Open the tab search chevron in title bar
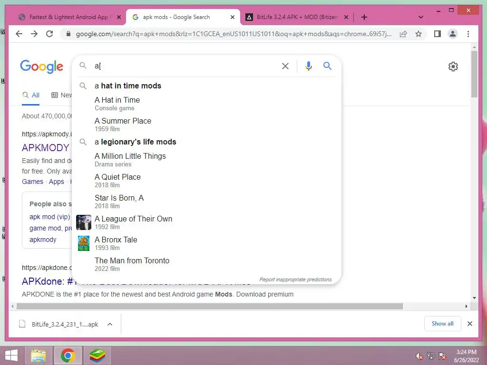Image resolution: width=487 pixels, height=365 pixels. click(x=420, y=17)
